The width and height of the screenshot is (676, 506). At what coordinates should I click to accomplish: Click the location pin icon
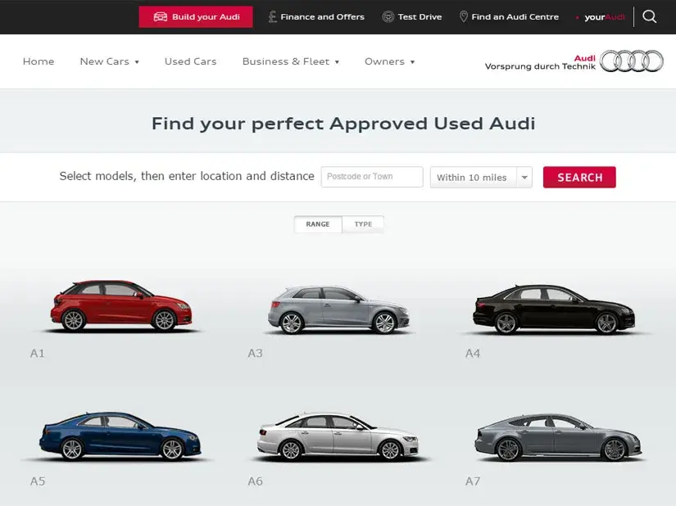(464, 16)
